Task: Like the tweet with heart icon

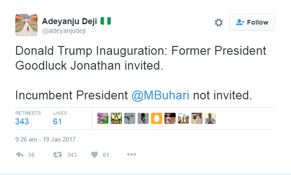Action: coord(95,155)
